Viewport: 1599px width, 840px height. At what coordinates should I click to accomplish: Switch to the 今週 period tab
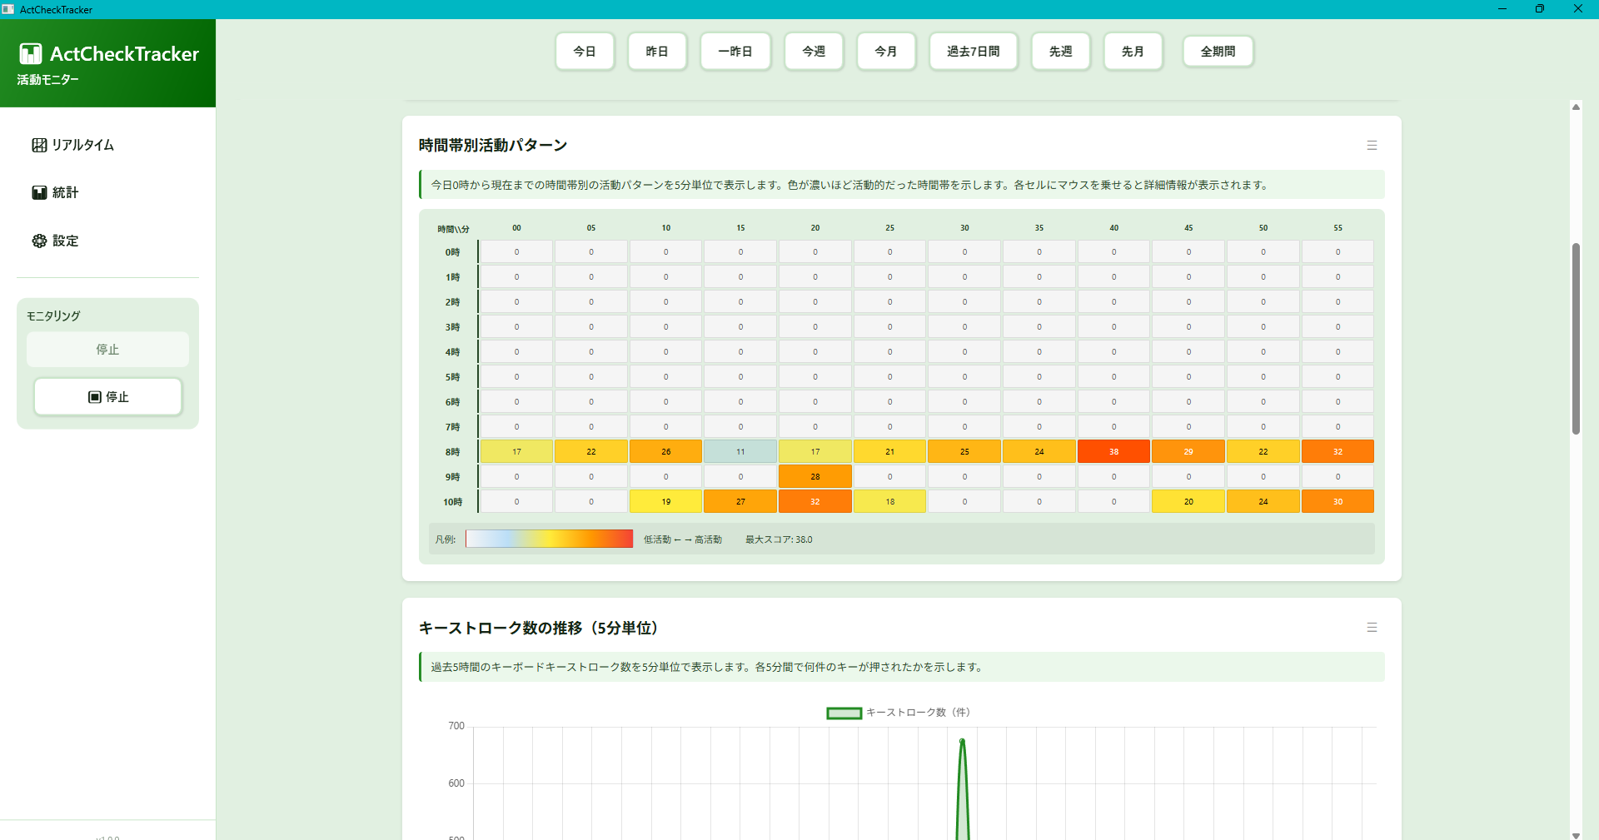813,51
